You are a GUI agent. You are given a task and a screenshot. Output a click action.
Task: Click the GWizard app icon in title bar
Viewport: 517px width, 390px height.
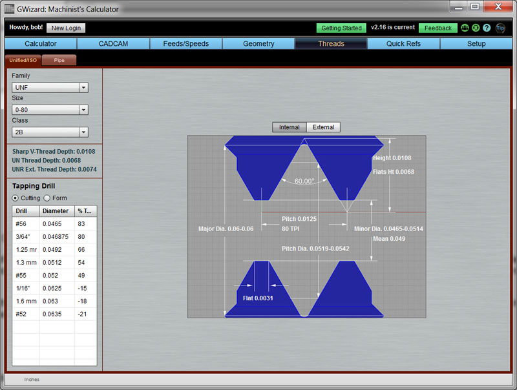click(9, 8)
